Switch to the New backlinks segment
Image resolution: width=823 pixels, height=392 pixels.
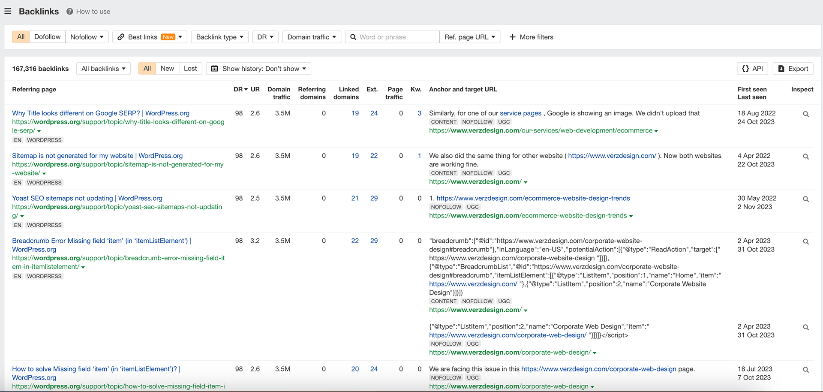(167, 69)
